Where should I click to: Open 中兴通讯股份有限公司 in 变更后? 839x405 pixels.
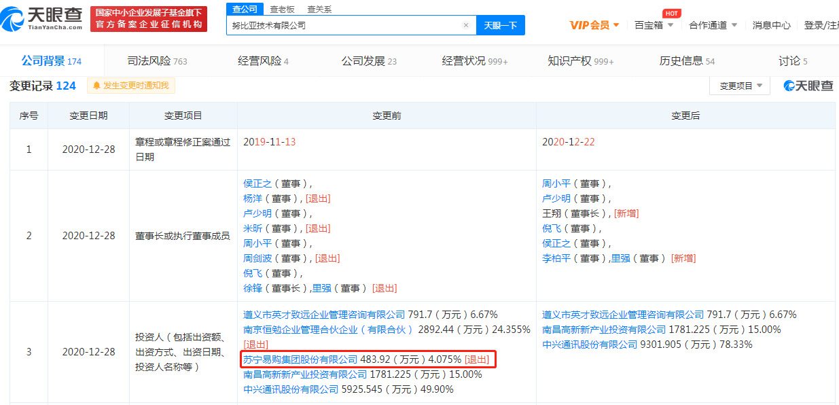[590, 345]
